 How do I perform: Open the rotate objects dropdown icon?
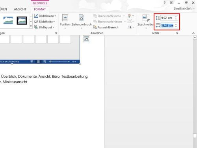[131, 27]
